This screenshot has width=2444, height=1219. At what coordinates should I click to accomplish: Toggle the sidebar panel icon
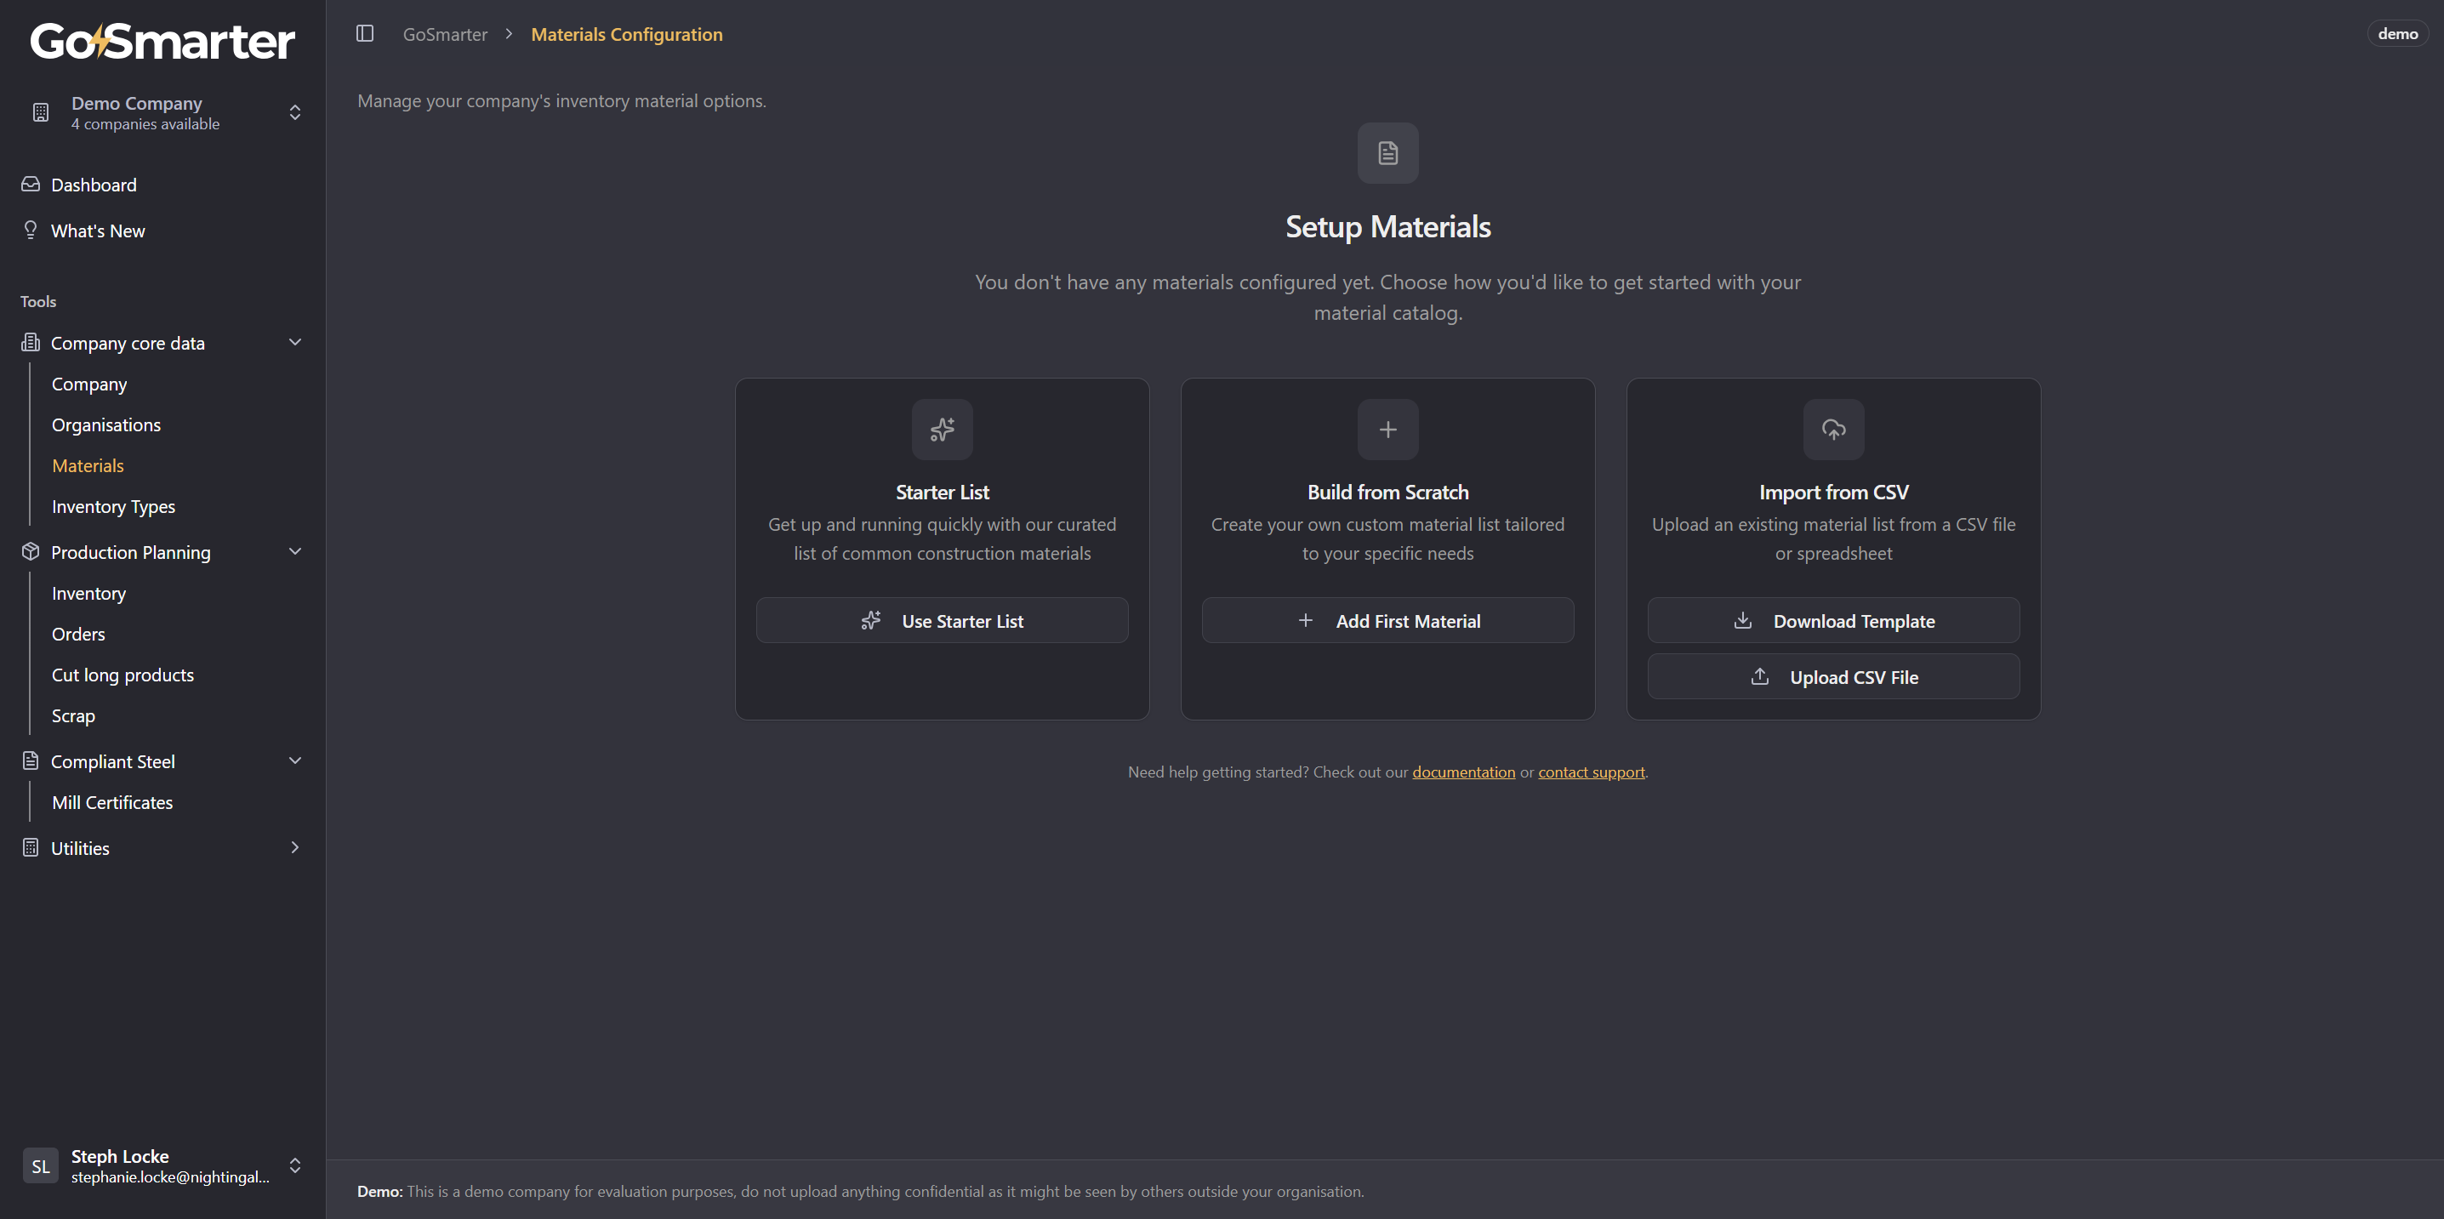point(364,34)
